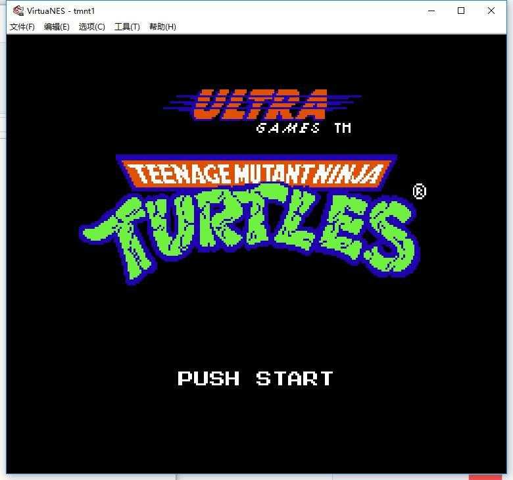
Task: Open the 编辑(E) menu
Action: point(57,27)
